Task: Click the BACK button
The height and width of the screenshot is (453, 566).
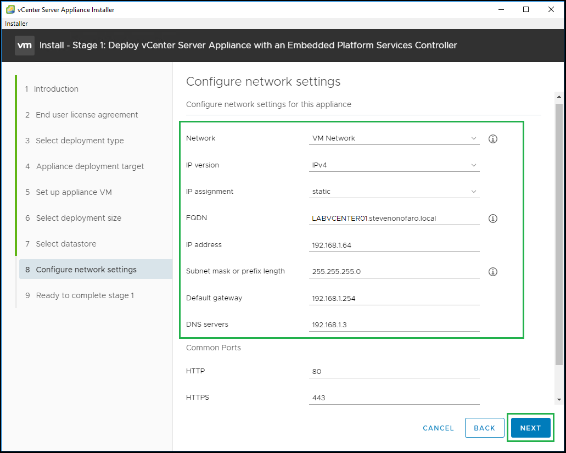Action: click(x=484, y=428)
